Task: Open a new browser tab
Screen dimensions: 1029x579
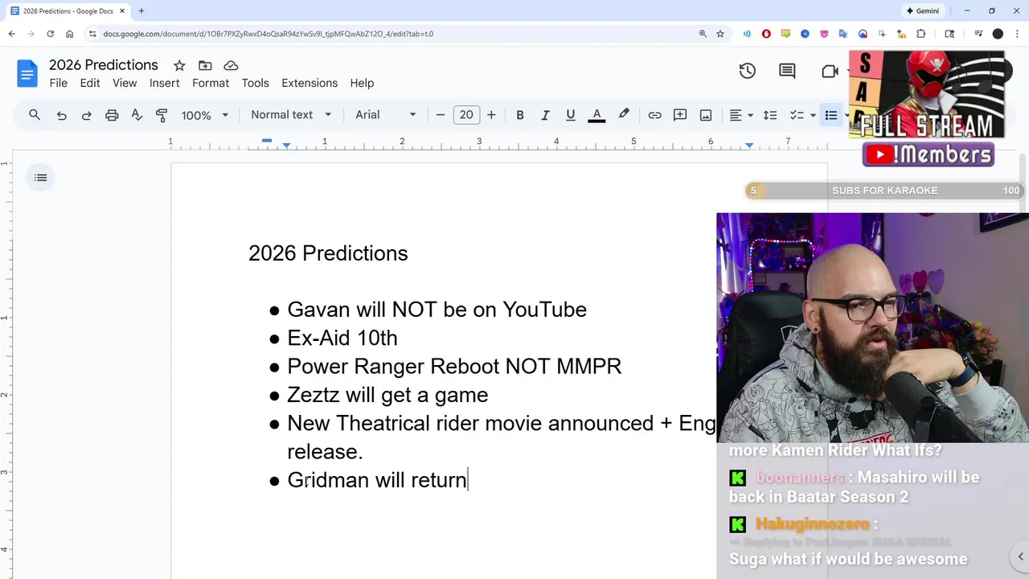Action: pos(141,11)
